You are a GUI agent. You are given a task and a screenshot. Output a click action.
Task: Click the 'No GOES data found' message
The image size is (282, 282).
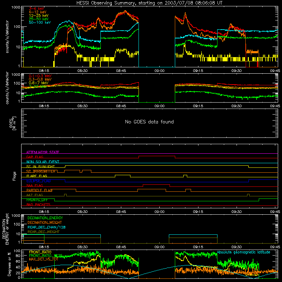pos(149,122)
